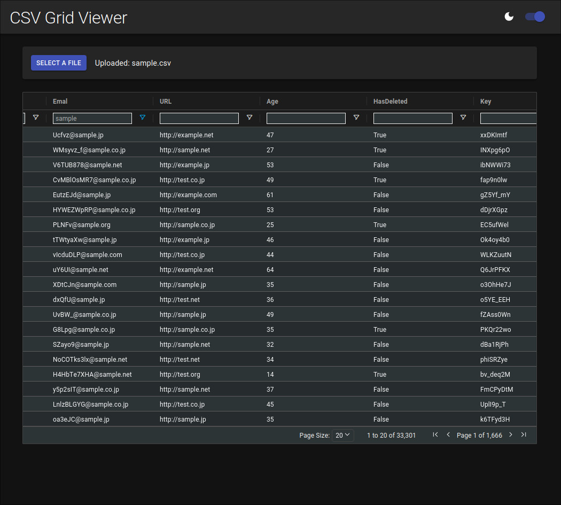
Task: Click the URL filter input field
Action: pos(199,119)
